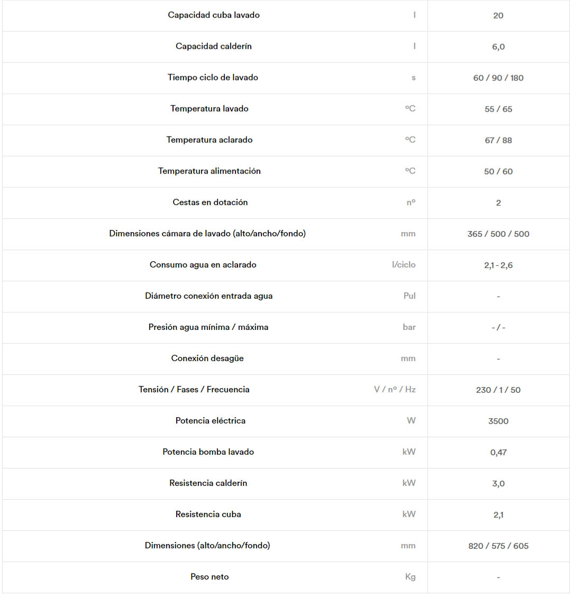Click the 'Diámetro conexión entrada agua' label
Image resolution: width=573 pixels, height=597 pixels.
click(209, 296)
